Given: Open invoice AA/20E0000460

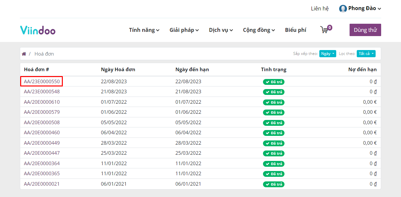Looking at the screenshot, I should click(x=42, y=133).
